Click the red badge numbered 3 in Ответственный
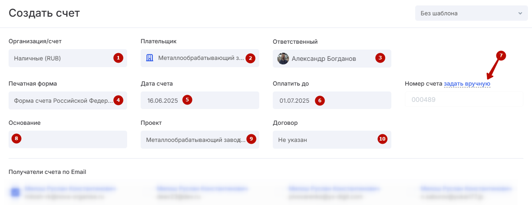The width and height of the screenshot is (532, 205). (x=380, y=58)
